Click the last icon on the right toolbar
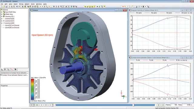Image resolution: width=194 pixels, height=109 pixels. click(x=148, y=7)
